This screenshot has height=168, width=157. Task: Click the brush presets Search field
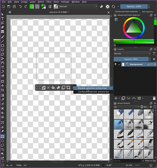click(x=127, y=161)
